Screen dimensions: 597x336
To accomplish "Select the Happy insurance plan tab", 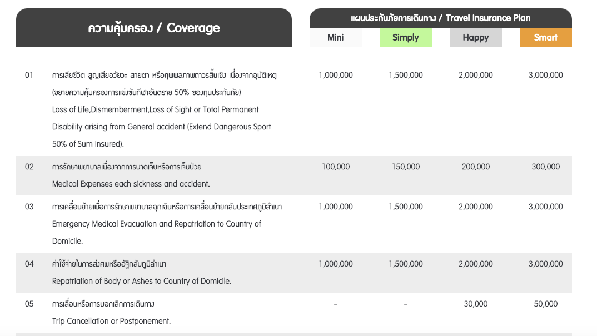I will point(475,37).
